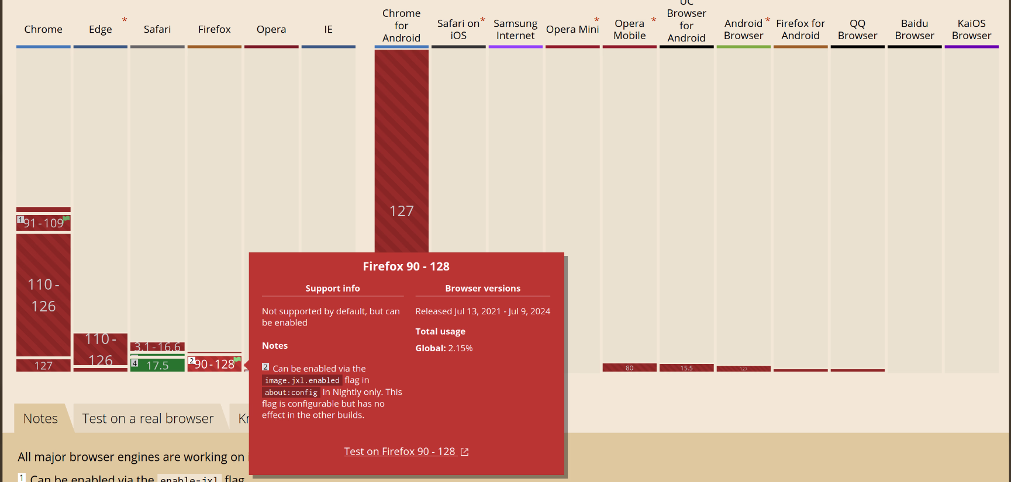Switch to the Notes tab

pos(41,418)
